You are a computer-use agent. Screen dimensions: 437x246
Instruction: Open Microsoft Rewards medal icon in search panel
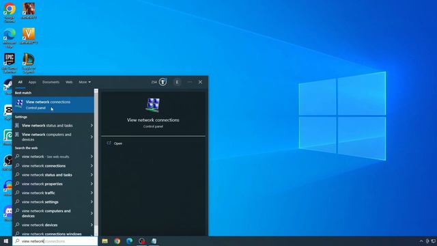pos(163,82)
